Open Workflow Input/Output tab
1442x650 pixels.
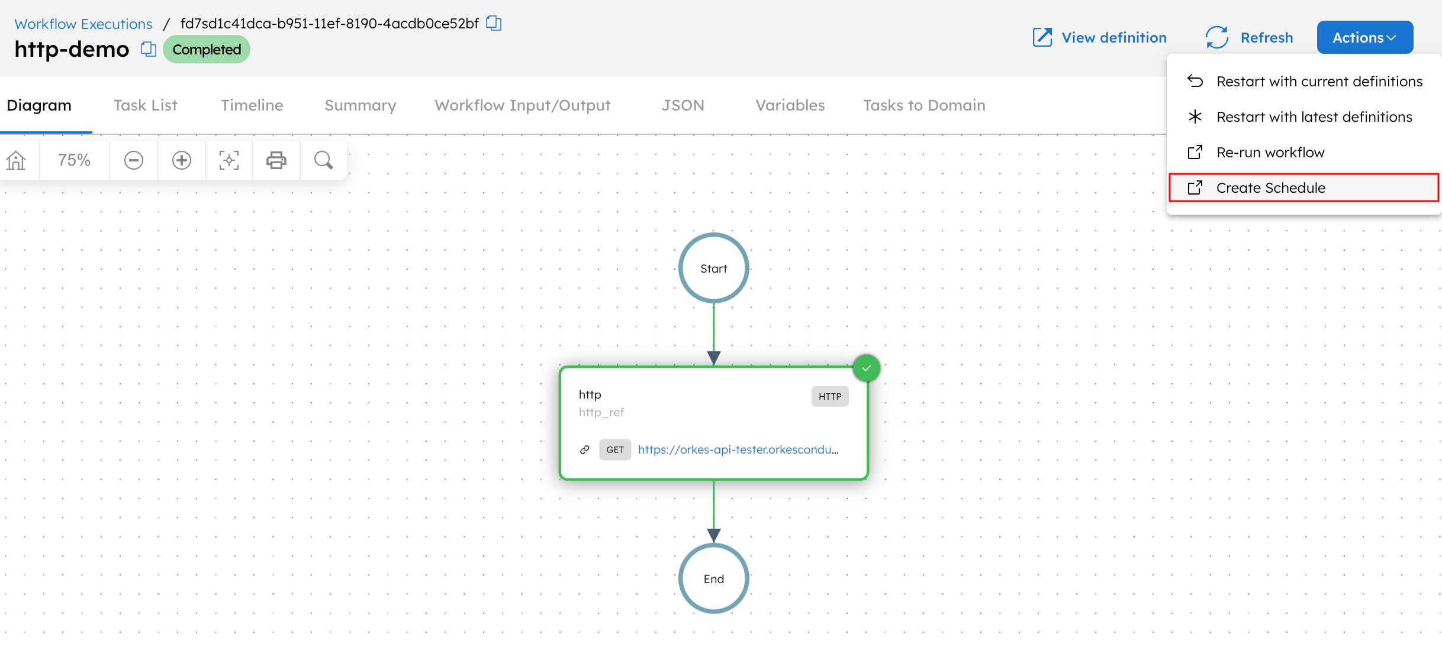(523, 105)
